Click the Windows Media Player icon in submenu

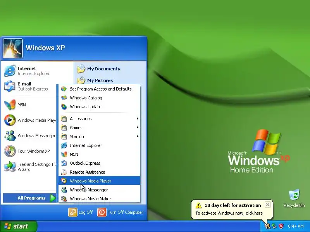pos(64,181)
